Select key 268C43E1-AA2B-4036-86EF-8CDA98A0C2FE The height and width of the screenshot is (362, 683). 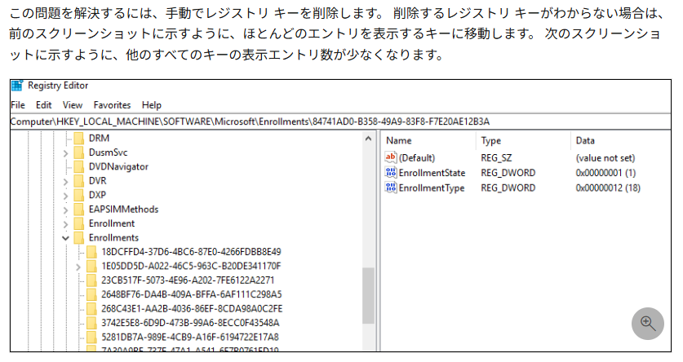point(192,309)
